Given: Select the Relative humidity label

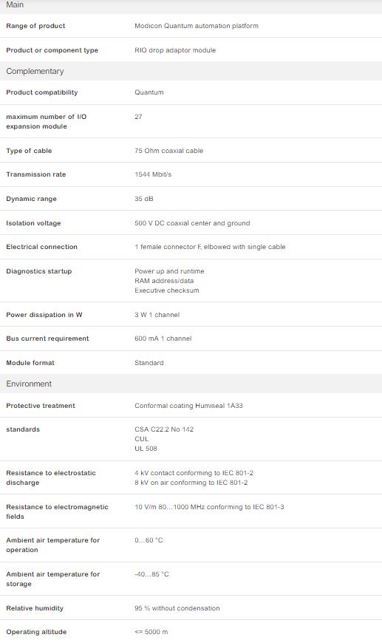Looking at the screenshot, I should click(x=35, y=608).
